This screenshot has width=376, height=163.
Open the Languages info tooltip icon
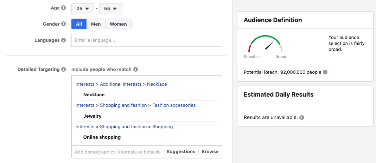coord(63,40)
